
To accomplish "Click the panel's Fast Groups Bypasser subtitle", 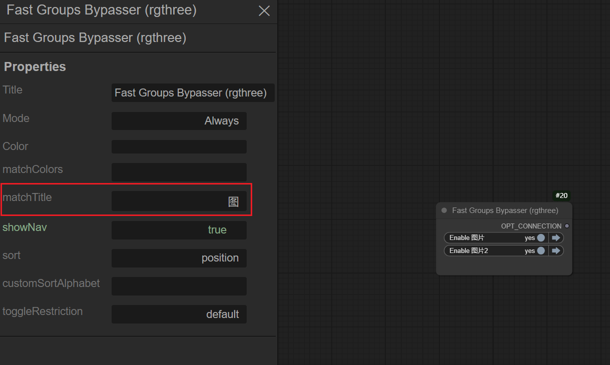I will pos(95,38).
